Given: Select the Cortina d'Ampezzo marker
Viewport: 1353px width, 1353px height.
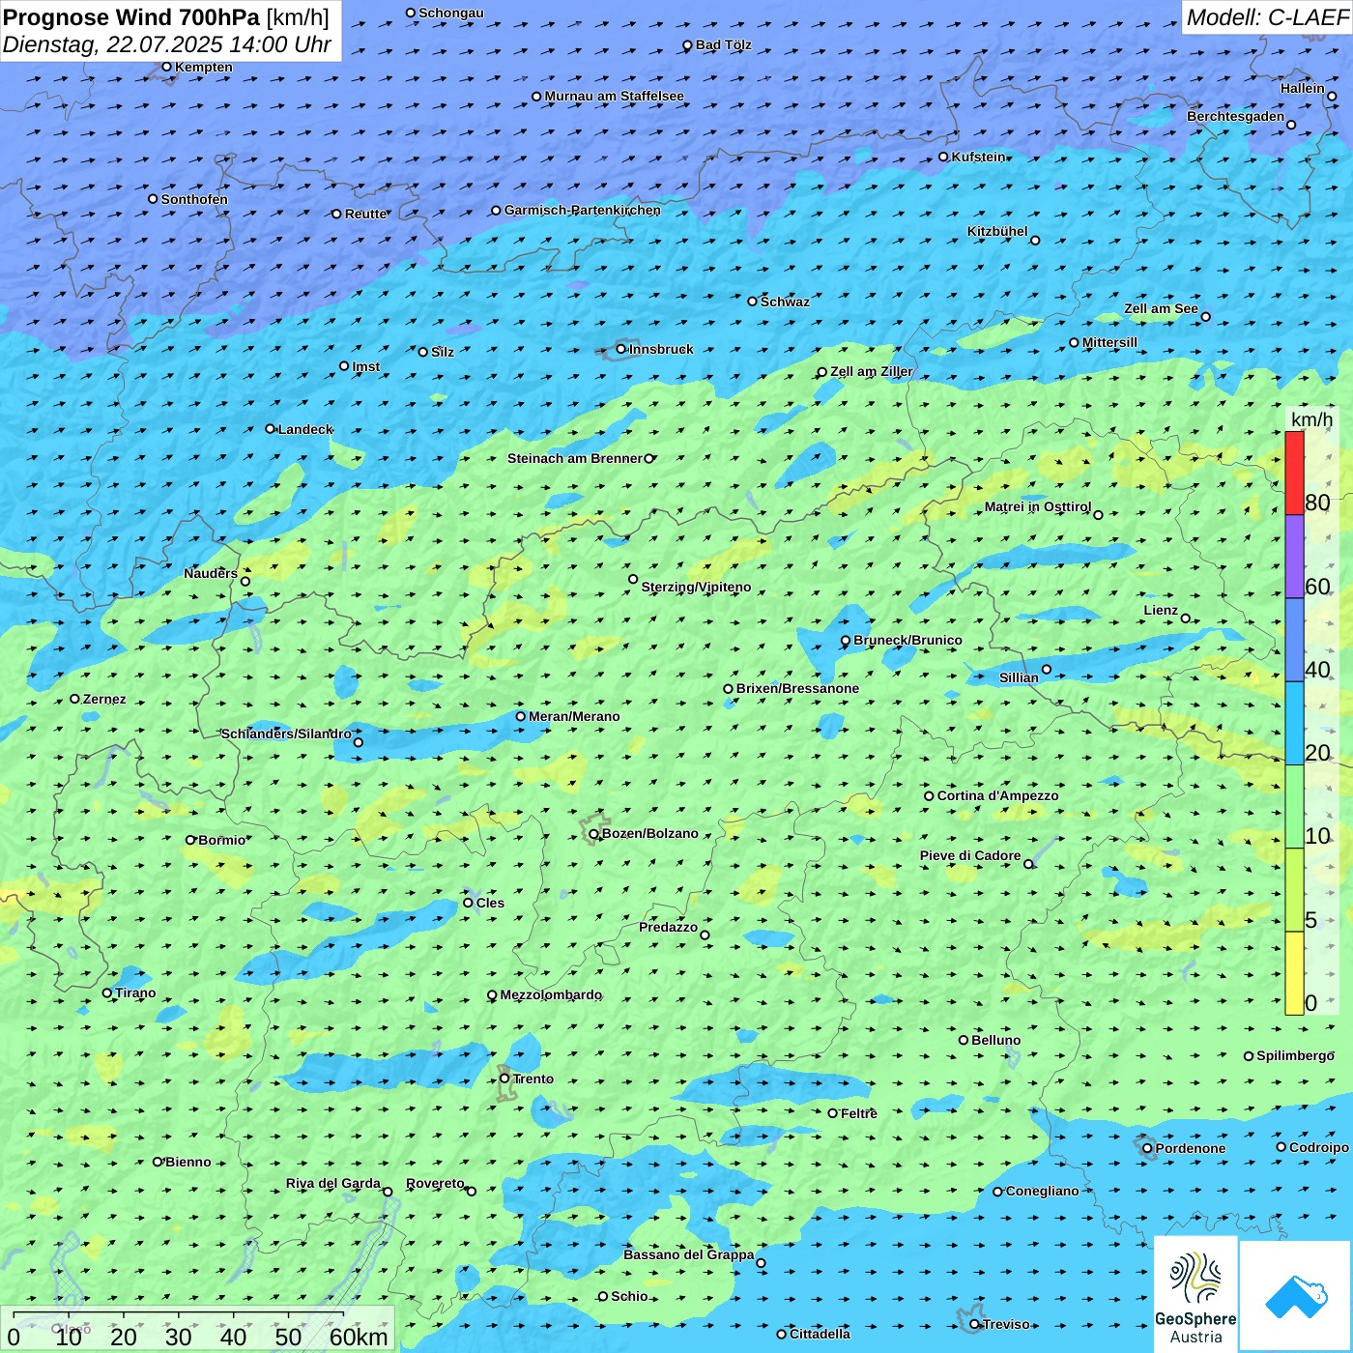Looking at the screenshot, I should click(x=929, y=796).
